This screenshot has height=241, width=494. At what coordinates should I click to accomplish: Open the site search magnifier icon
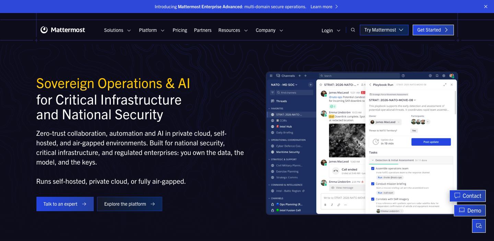coord(353,30)
